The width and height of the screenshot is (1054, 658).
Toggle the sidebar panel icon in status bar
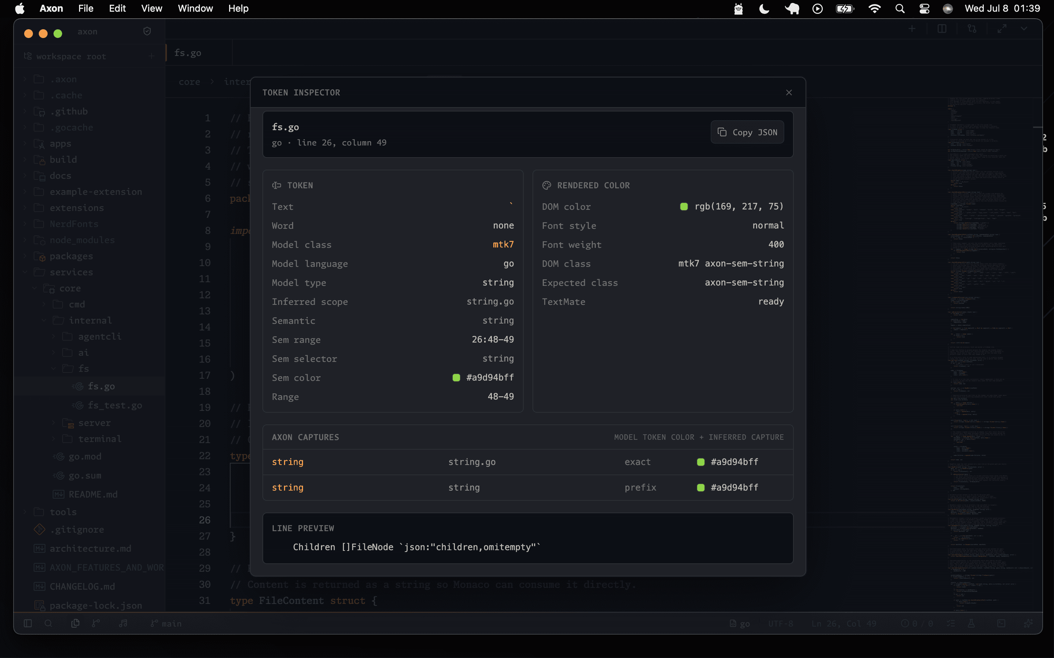tap(28, 624)
